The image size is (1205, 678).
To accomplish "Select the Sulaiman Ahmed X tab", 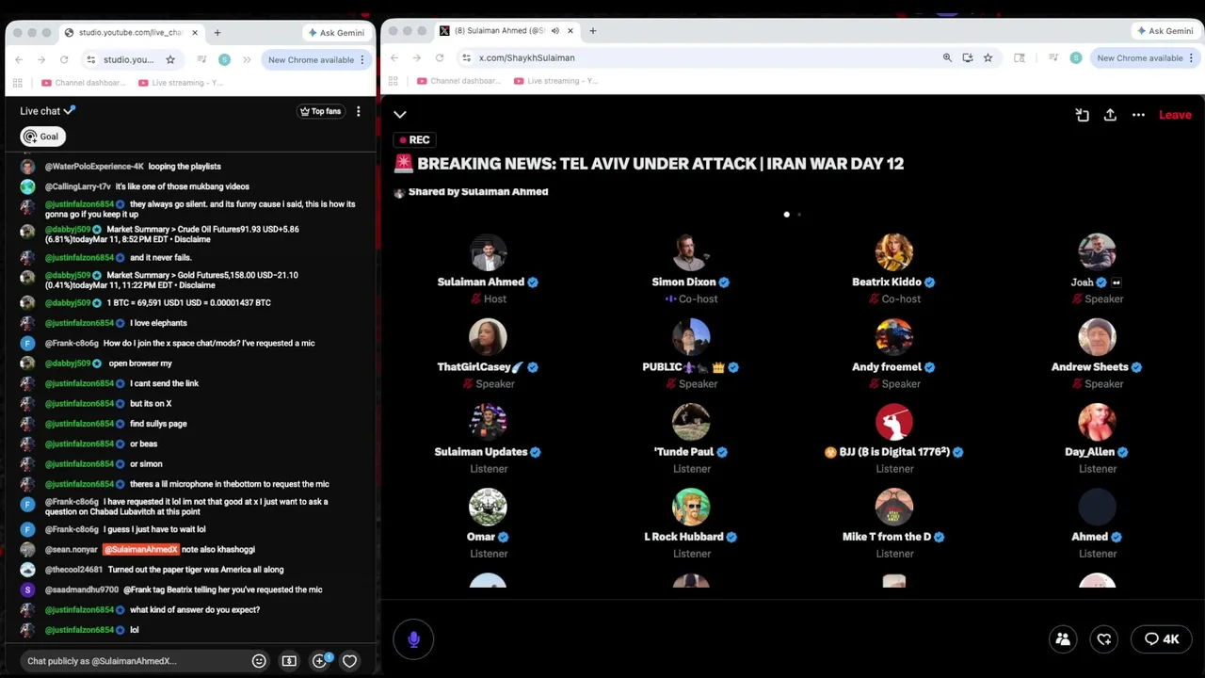I will (506, 31).
